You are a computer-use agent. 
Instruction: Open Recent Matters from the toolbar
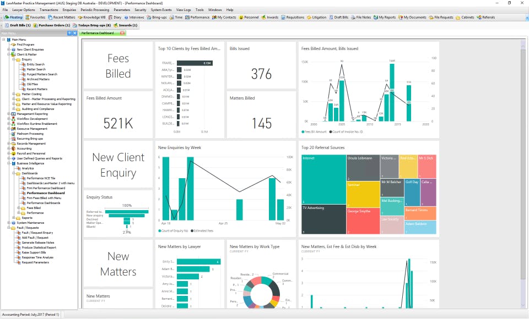[x=62, y=17]
